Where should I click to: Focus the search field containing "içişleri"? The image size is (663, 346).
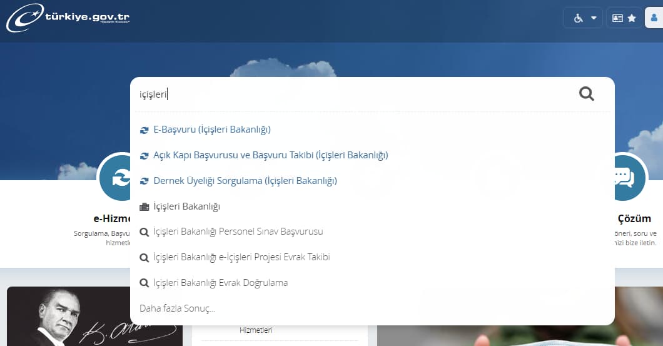pyautogui.click(x=355, y=94)
